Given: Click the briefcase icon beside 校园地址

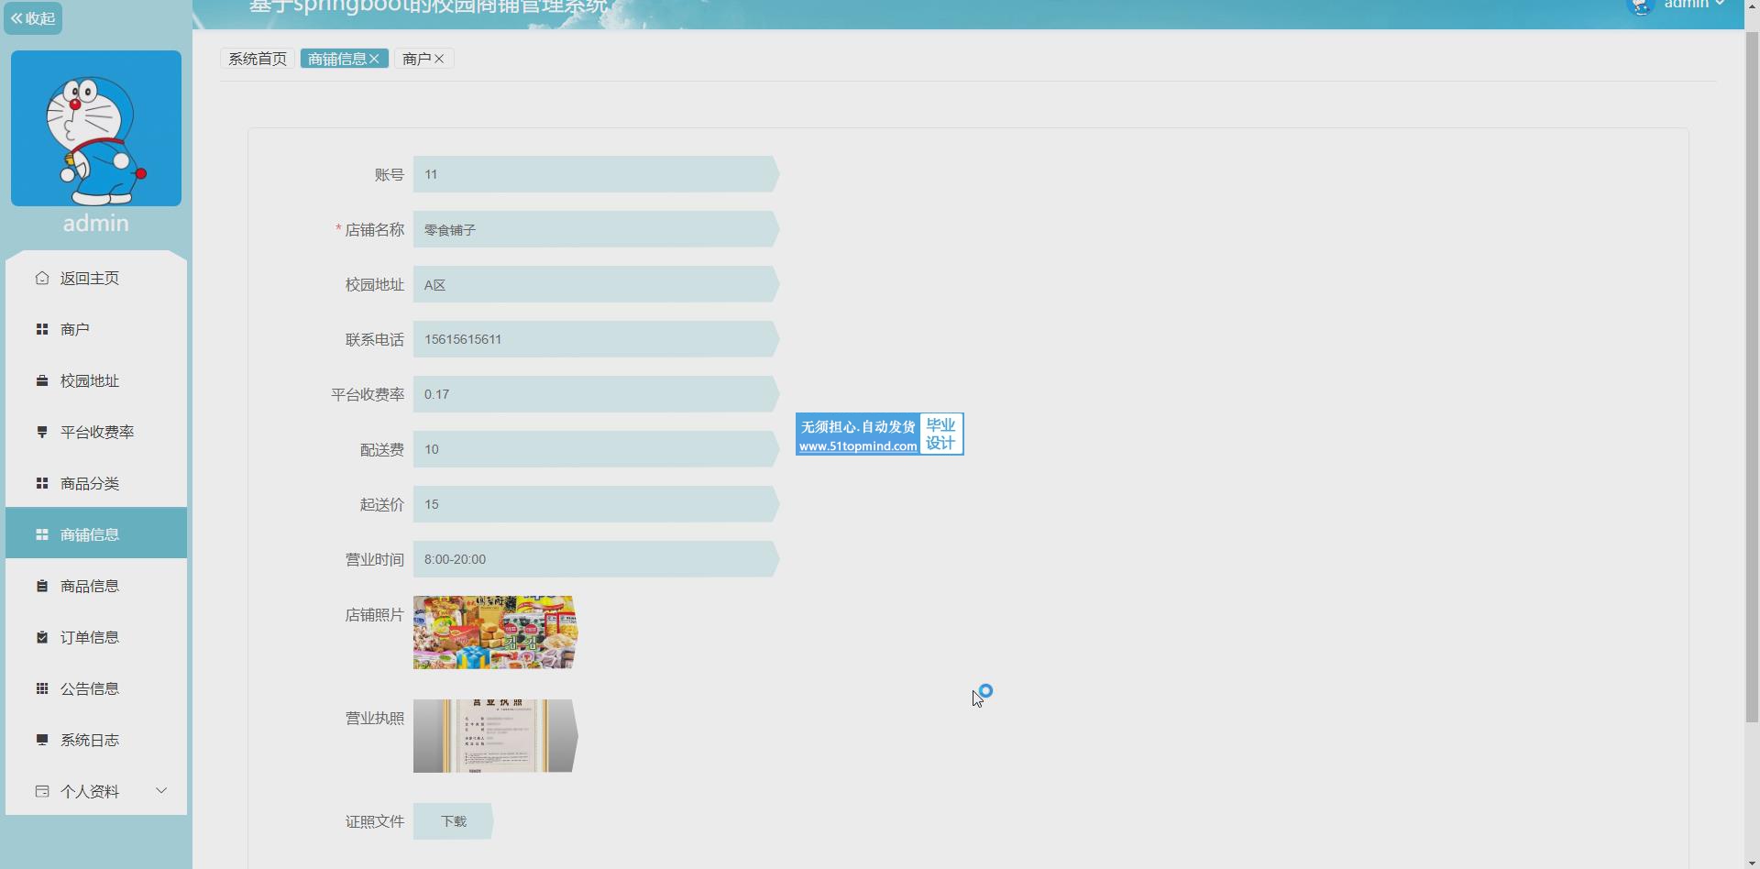Looking at the screenshot, I should pyautogui.click(x=42, y=380).
